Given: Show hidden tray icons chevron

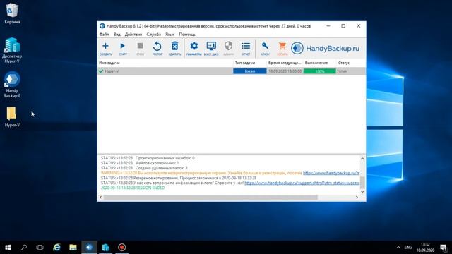Looking at the screenshot, I should tap(398, 248).
